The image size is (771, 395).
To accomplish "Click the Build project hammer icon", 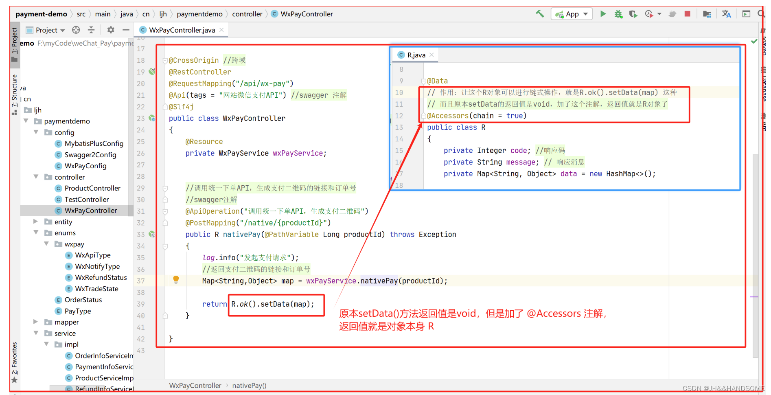I will click(540, 14).
